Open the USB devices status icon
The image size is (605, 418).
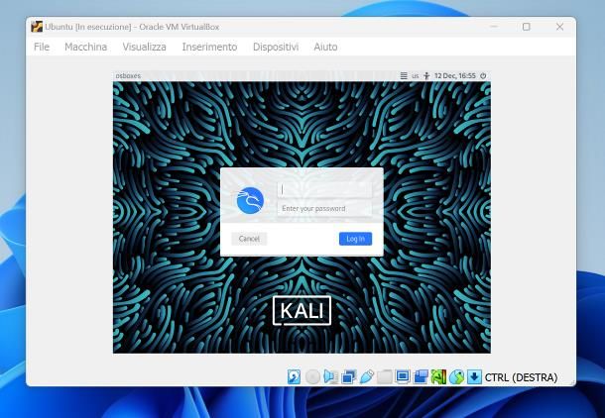[x=367, y=376]
